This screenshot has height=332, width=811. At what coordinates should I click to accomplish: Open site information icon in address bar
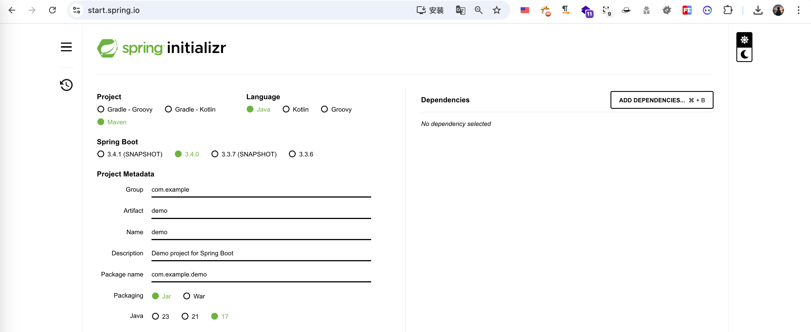[77, 10]
